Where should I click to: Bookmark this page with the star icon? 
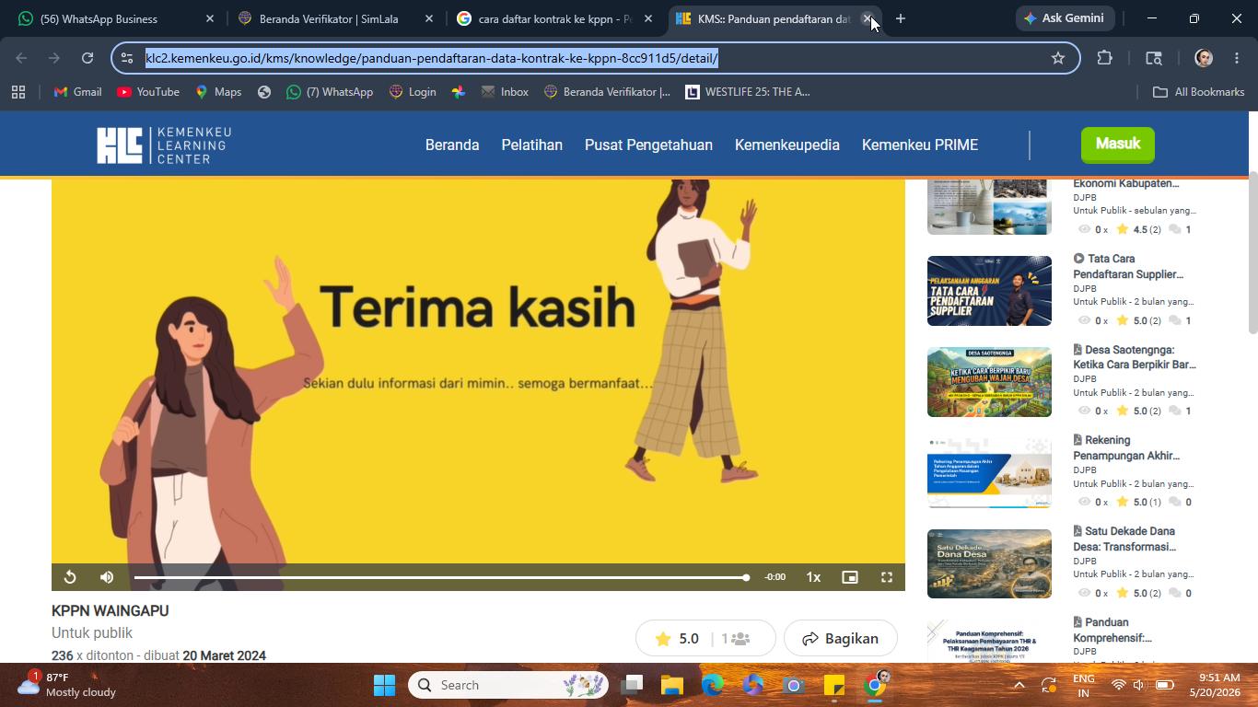(x=1058, y=58)
